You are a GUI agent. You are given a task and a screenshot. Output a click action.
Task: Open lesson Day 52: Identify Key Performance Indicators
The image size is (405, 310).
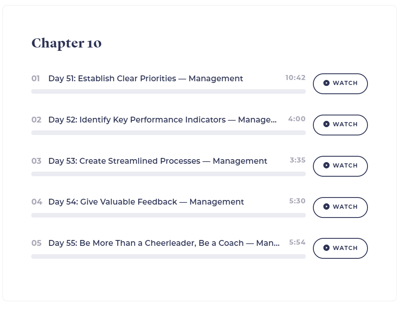(x=162, y=120)
